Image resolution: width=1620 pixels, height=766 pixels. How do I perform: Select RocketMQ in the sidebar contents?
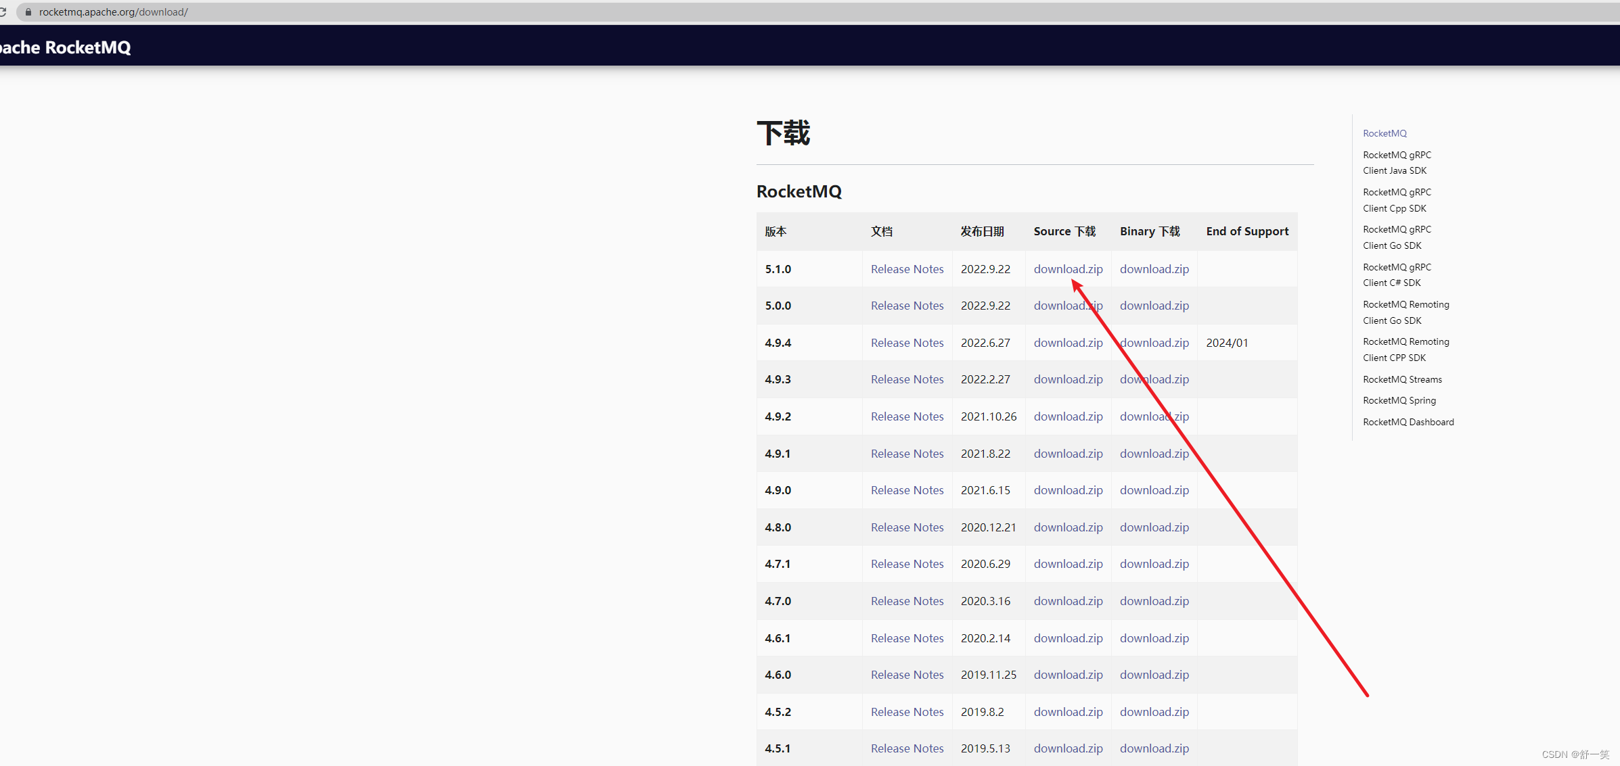1385,133
